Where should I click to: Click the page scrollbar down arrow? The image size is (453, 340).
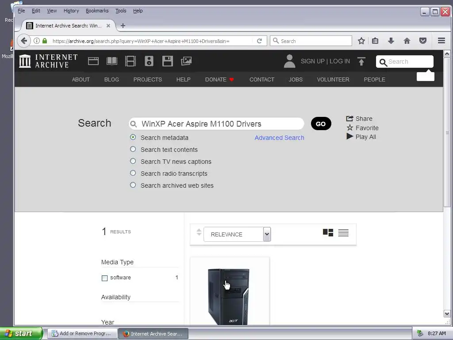point(447,313)
